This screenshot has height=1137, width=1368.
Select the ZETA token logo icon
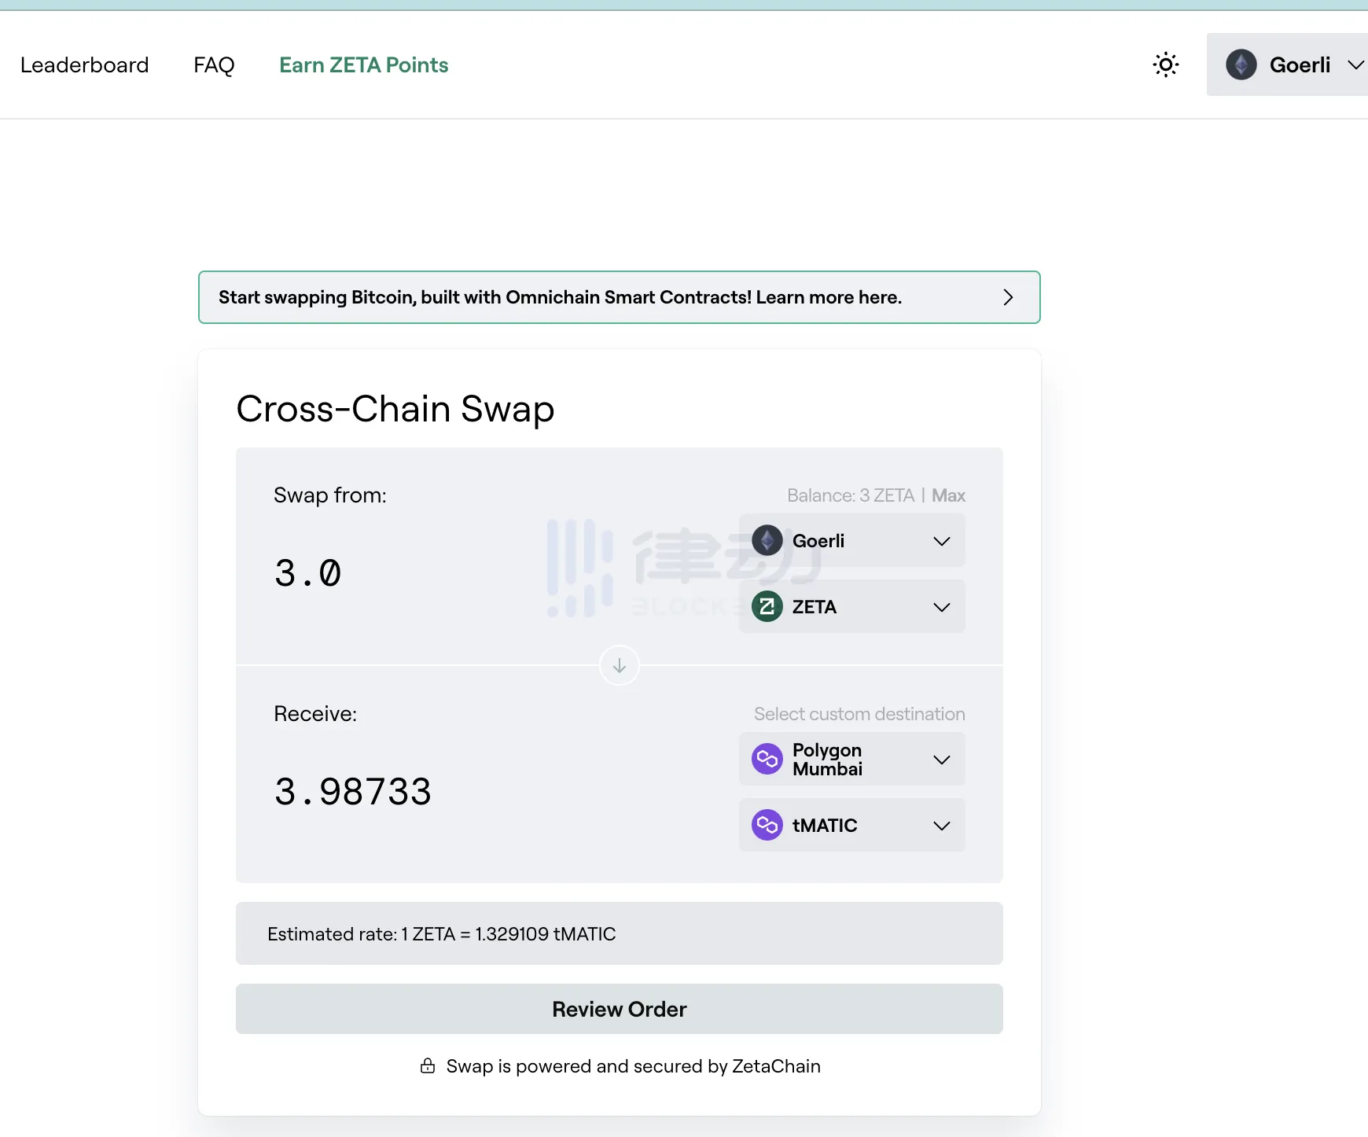[767, 606]
